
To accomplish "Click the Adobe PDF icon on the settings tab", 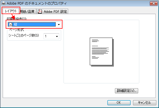I will [40, 11].
